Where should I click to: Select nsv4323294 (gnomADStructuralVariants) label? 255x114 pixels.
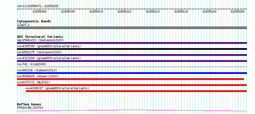(49, 58)
